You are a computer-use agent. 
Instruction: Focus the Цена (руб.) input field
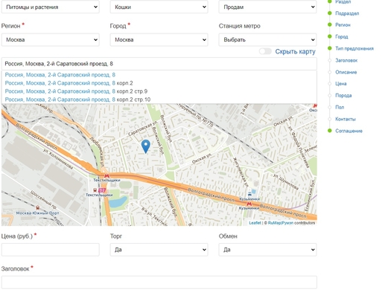point(51,250)
